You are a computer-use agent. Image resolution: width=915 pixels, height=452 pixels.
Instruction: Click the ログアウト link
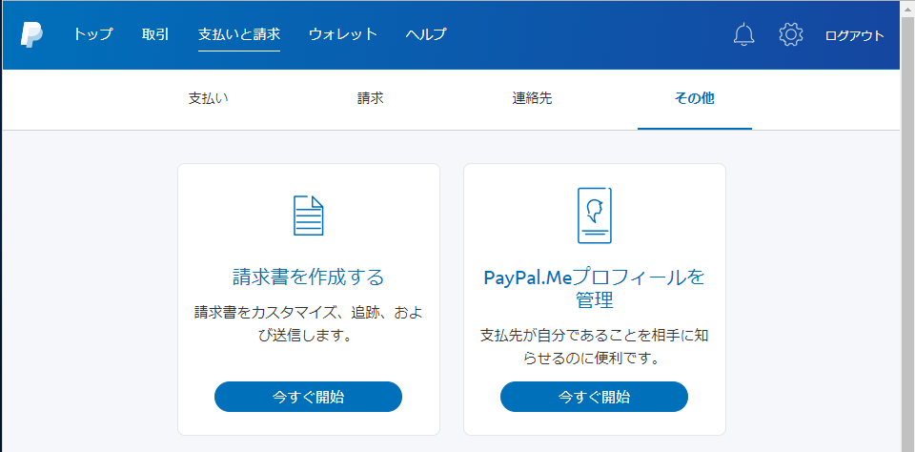[855, 35]
